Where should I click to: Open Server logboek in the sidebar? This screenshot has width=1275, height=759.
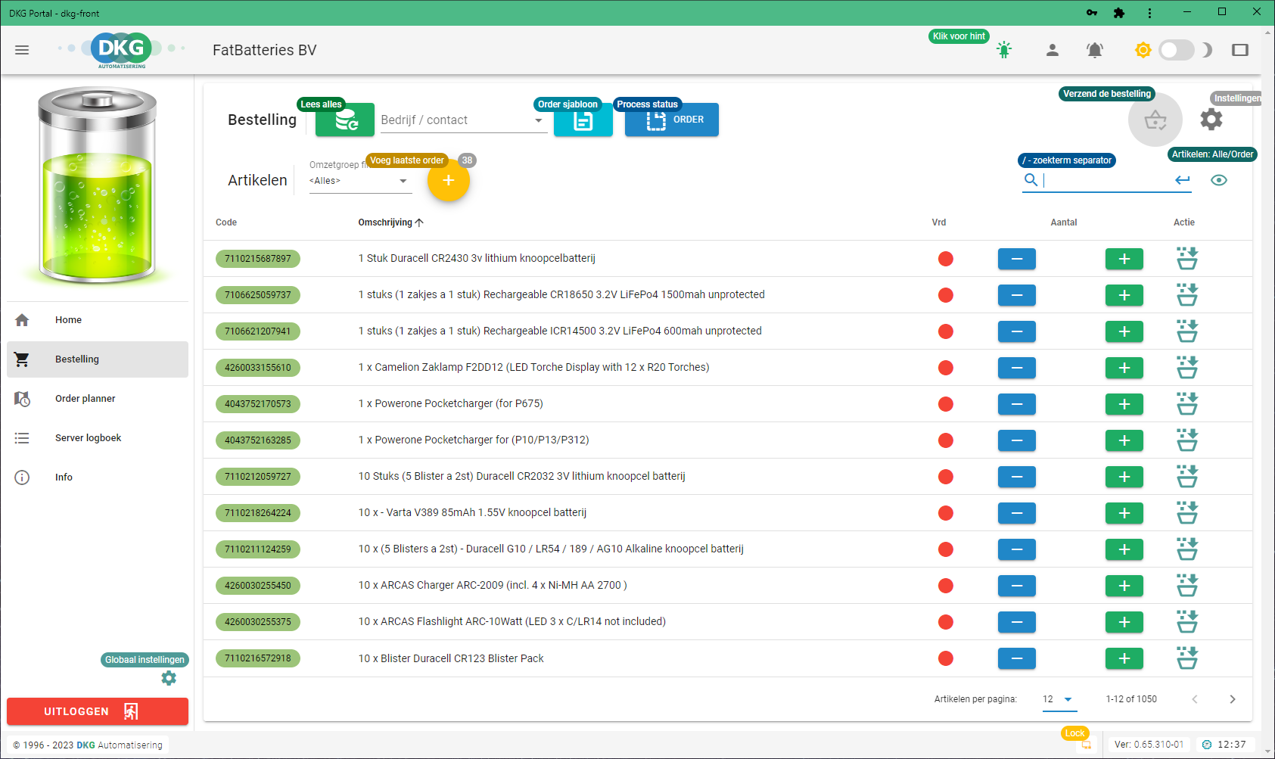coord(98,438)
